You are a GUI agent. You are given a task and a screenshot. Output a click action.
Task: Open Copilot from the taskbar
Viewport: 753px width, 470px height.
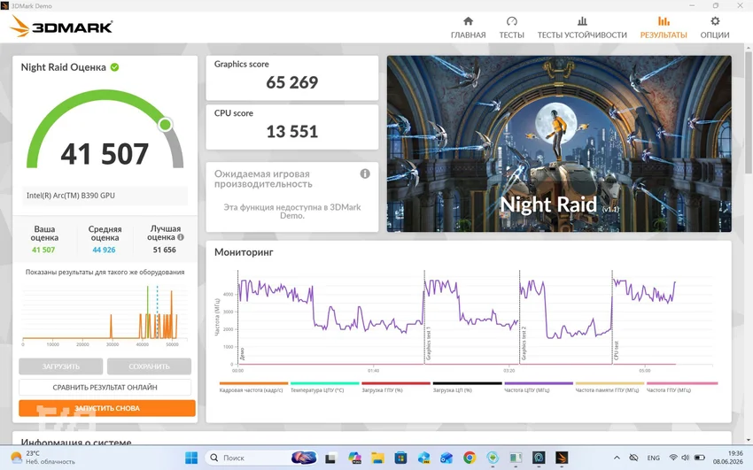[355, 458]
